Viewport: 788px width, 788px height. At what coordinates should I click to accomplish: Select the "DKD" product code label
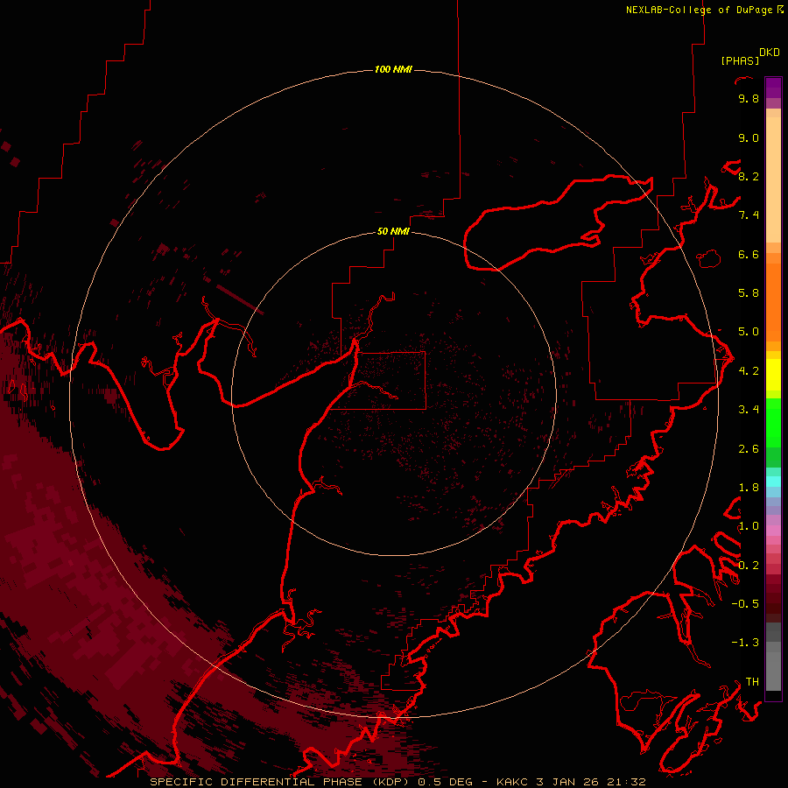click(769, 53)
